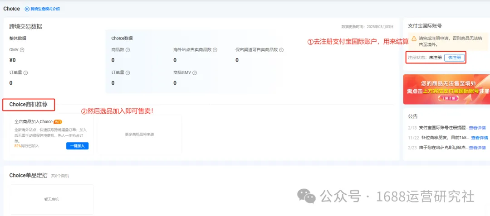490x216 pixels.
Task: Click the 跨境交易数据 heading
Action: pos(25,27)
